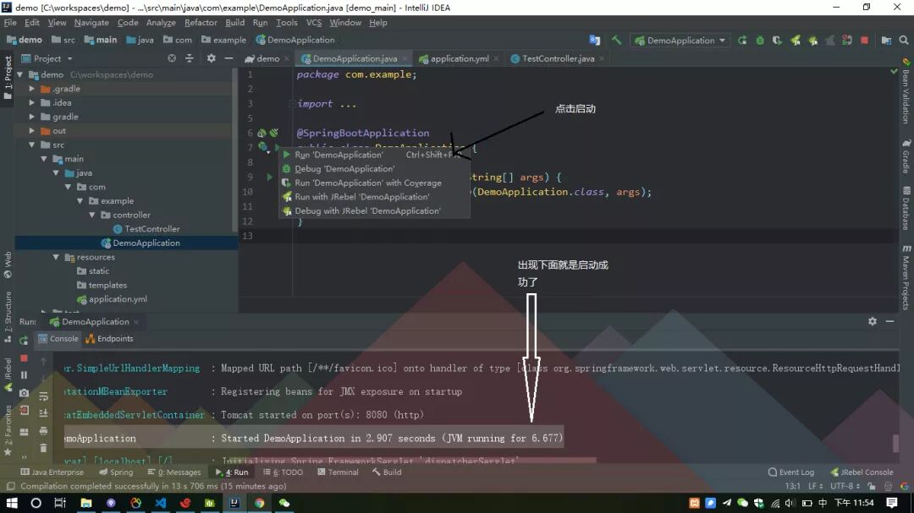Open Run panel settings gear
Viewport: 914px width, 513px height.
tap(872, 321)
